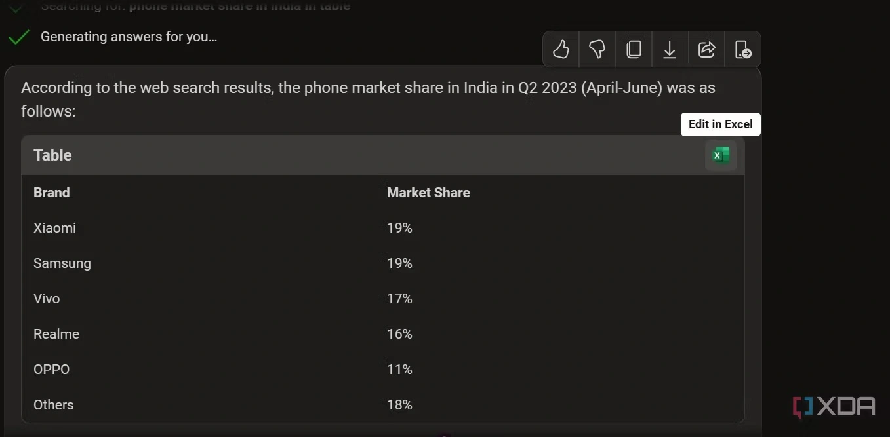Image resolution: width=890 pixels, height=437 pixels.
Task: Click the XDA logo watermark
Action: click(x=834, y=407)
